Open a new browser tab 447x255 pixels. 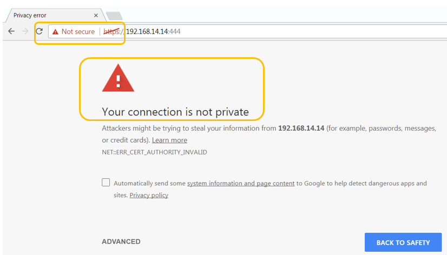click(114, 16)
